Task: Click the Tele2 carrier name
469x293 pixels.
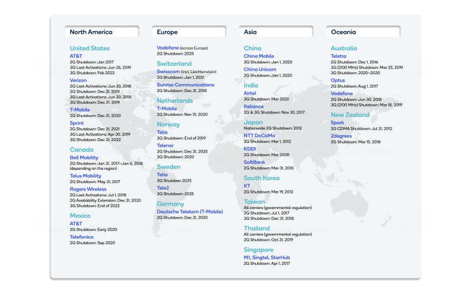Action: [x=163, y=188]
